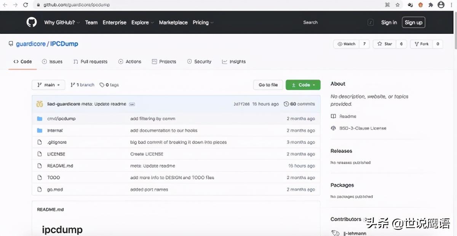Viewport: 457px width, 236px height.
Task: Open the main branch dropdown
Action: pyautogui.click(x=48, y=85)
